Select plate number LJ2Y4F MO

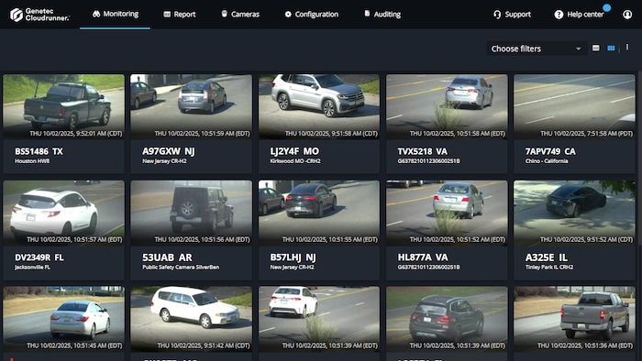click(x=294, y=151)
